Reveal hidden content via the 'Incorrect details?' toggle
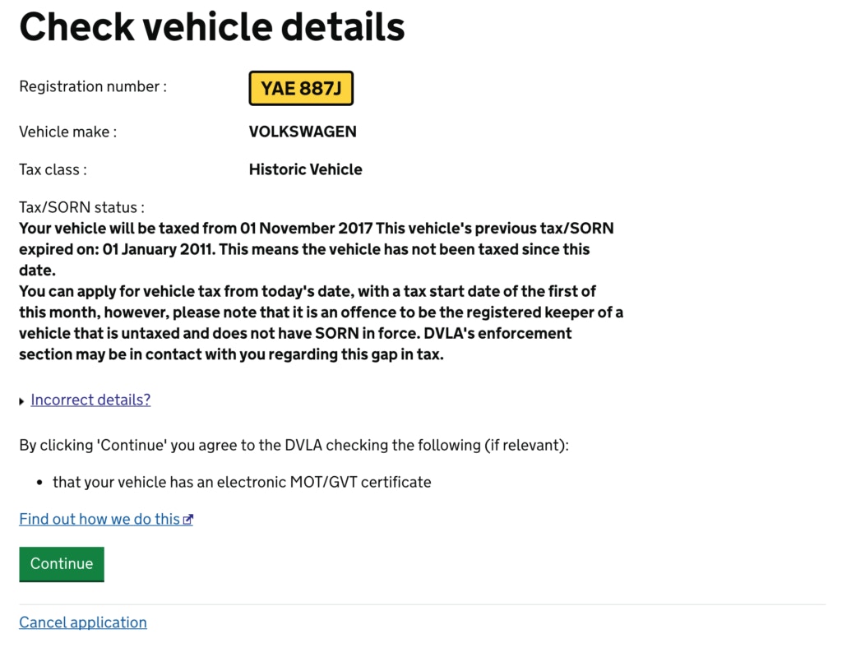 pyautogui.click(x=90, y=400)
